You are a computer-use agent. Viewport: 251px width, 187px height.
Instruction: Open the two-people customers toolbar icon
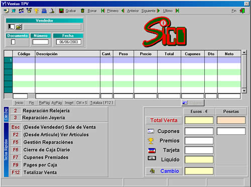pos(21,11)
